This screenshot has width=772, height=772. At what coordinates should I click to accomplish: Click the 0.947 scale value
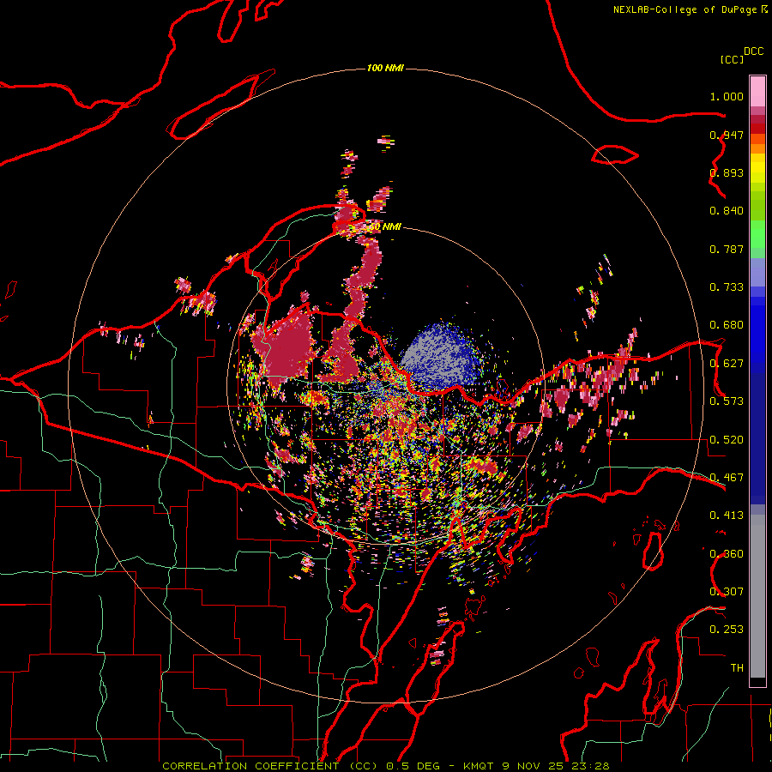point(727,135)
